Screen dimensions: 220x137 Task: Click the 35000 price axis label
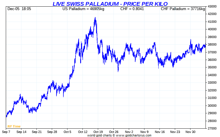pyautogui.click(x=212, y=67)
